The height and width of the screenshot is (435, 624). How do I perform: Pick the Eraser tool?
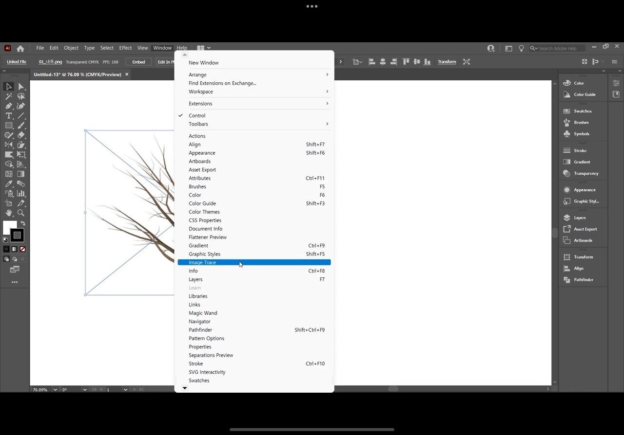click(x=21, y=135)
